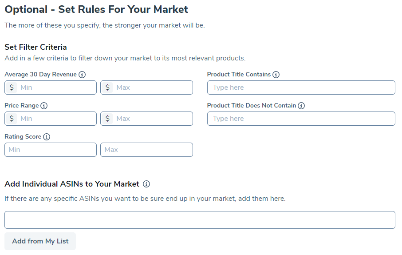Click info icon next to Product Title Contains
The height and width of the screenshot is (255, 402).
point(276,75)
